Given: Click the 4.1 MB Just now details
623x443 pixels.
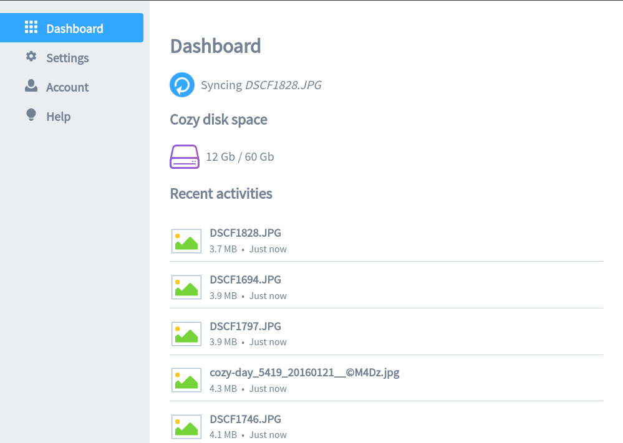Looking at the screenshot, I should [x=248, y=435].
